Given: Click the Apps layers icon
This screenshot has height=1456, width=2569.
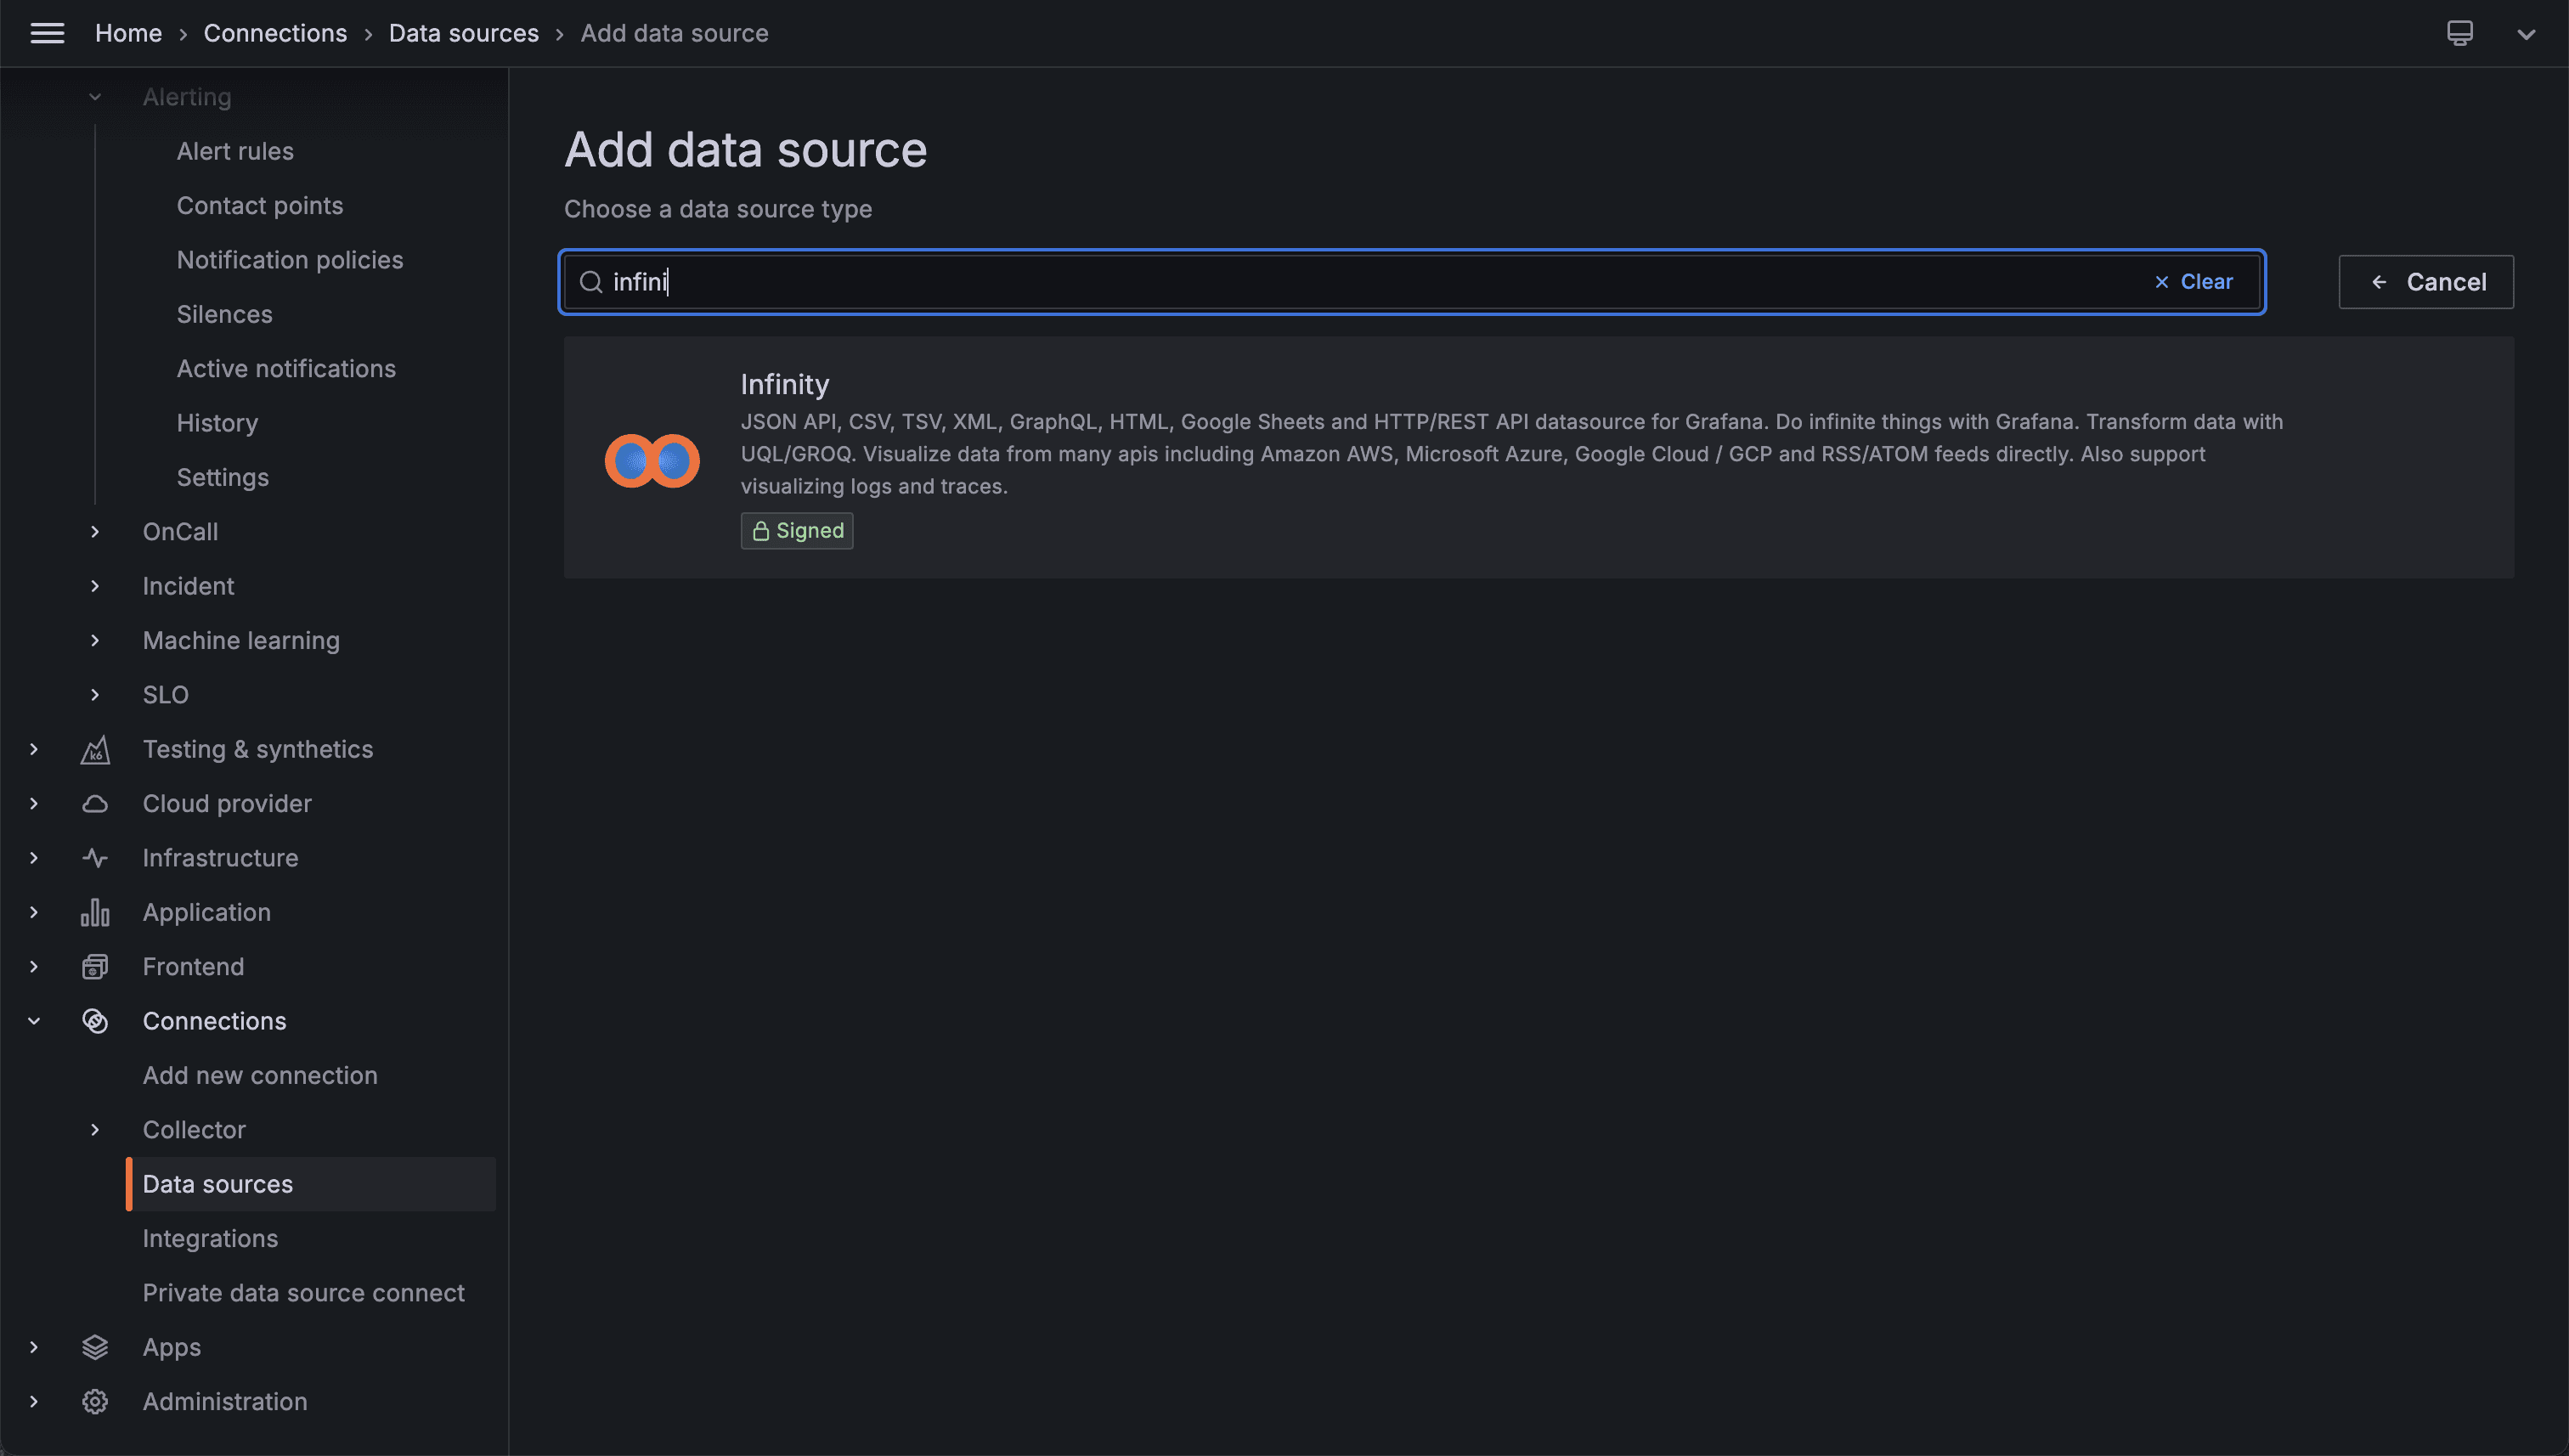Looking at the screenshot, I should pos(95,1347).
